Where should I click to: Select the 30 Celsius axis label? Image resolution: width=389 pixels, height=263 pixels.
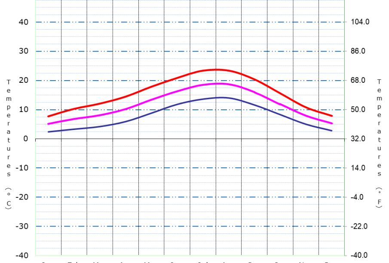point(23,51)
